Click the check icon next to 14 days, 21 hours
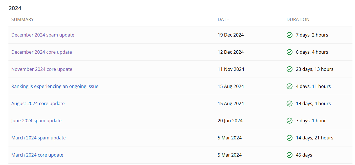 (289, 138)
